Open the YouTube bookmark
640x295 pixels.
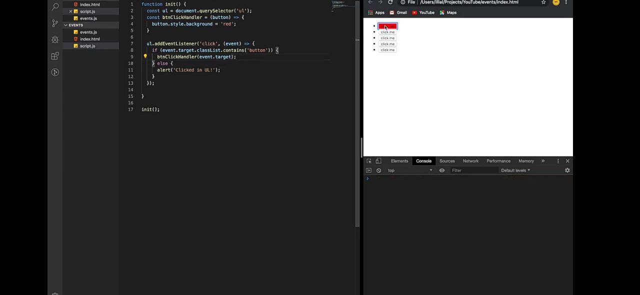423,12
